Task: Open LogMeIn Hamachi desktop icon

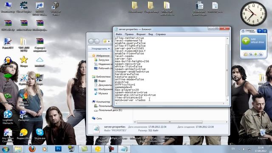Action: click(x=8, y=117)
